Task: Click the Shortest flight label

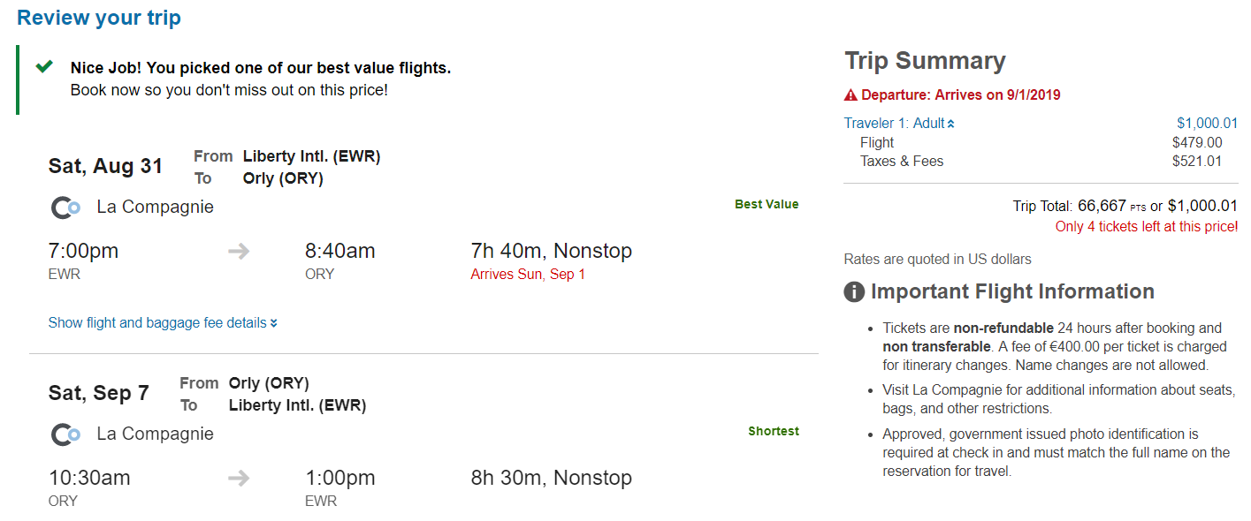Action: tap(774, 432)
